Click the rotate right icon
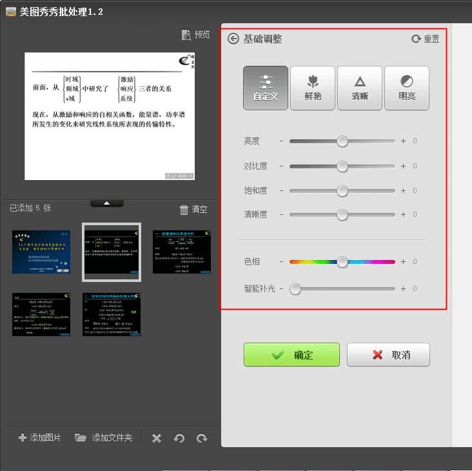The height and width of the screenshot is (471, 472). click(202, 438)
